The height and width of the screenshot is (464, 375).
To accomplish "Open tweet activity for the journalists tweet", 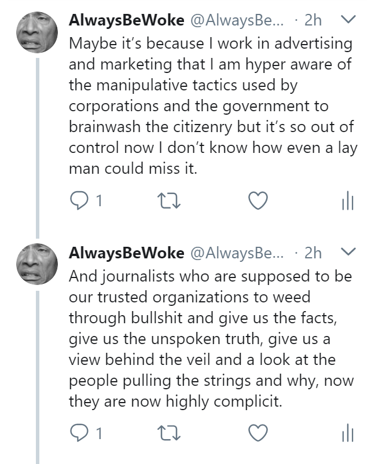I will pyautogui.click(x=347, y=433).
